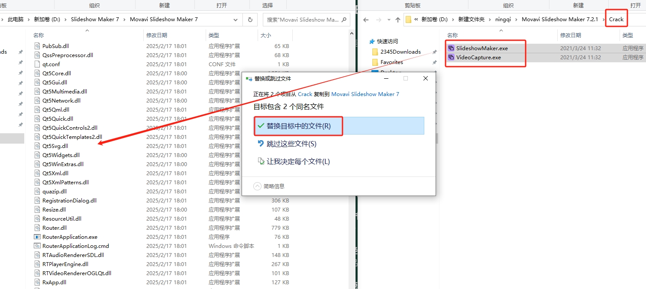Screen dimensions: 646x289
Task: Expand 简略信息 chevron in dialog
Action: coord(257,186)
